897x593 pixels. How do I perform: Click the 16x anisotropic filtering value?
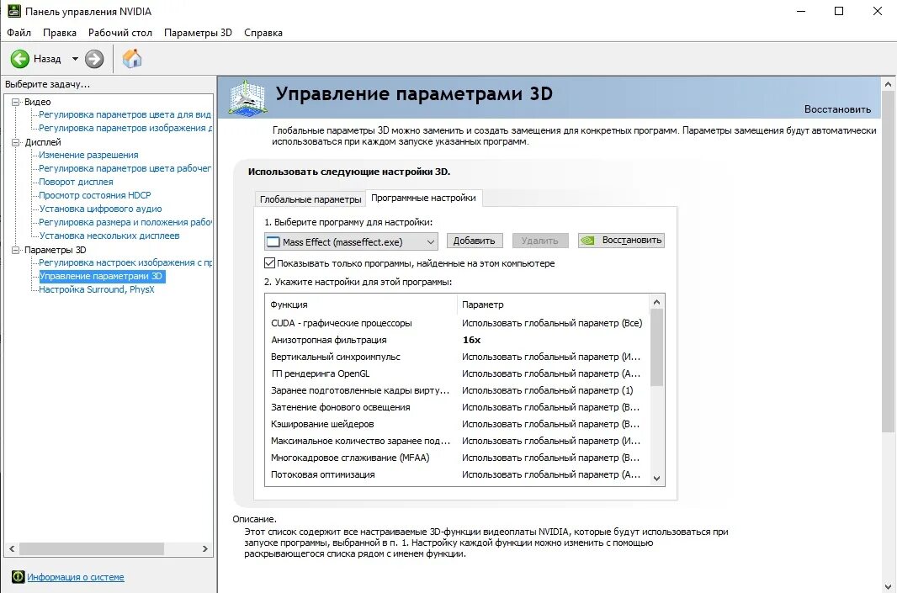[x=471, y=340]
